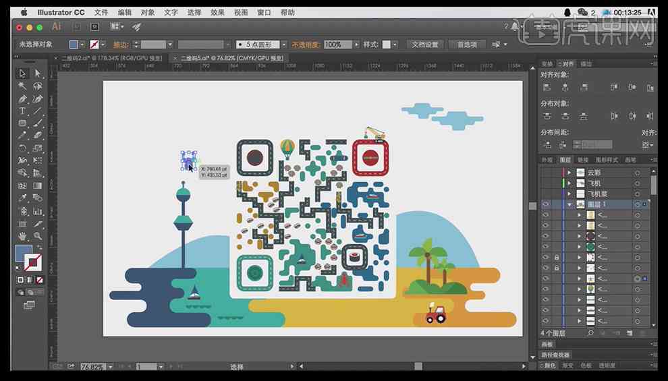Click the target circle of 飞机 layer
Viewport: 668px width, 381px height.
coord(638,183)
